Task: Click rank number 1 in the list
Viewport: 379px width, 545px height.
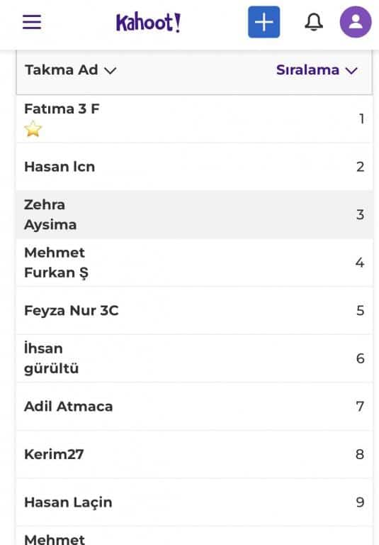Action: [x=361, y=119]
